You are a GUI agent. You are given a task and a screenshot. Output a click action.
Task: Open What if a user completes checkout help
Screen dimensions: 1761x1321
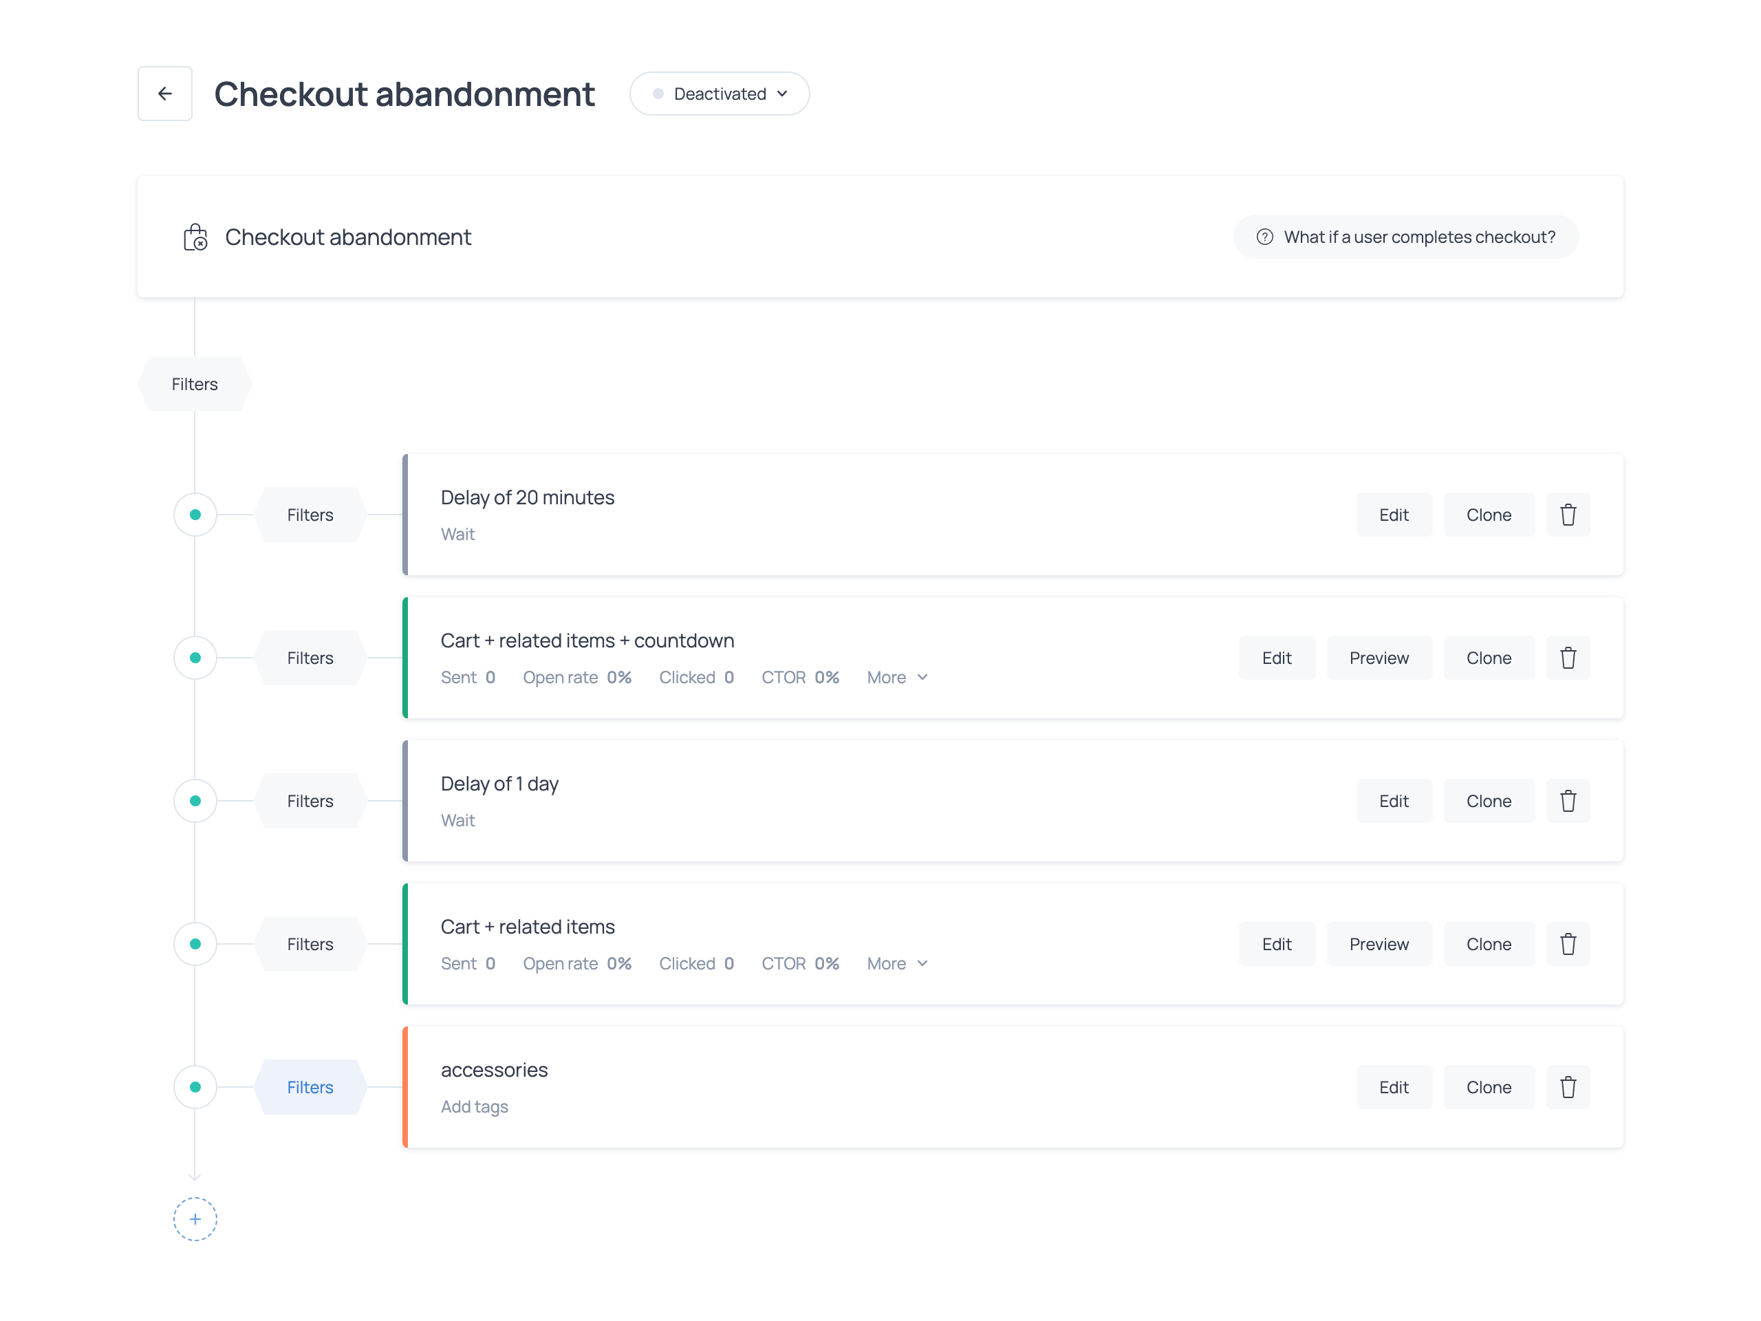pyautogui.click(x=1405, y=237)
